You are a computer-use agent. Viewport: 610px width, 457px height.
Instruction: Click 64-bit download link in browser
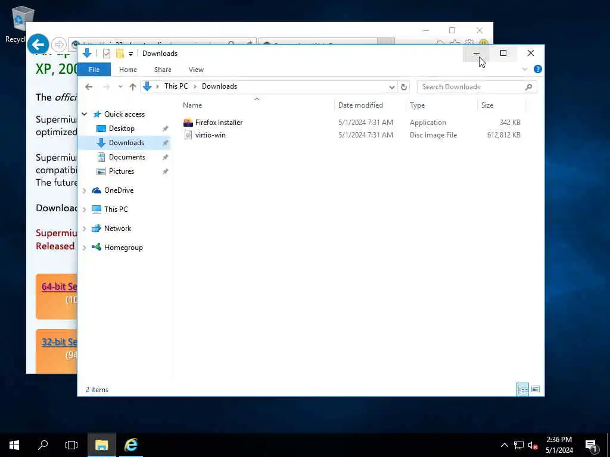[60, 286]
